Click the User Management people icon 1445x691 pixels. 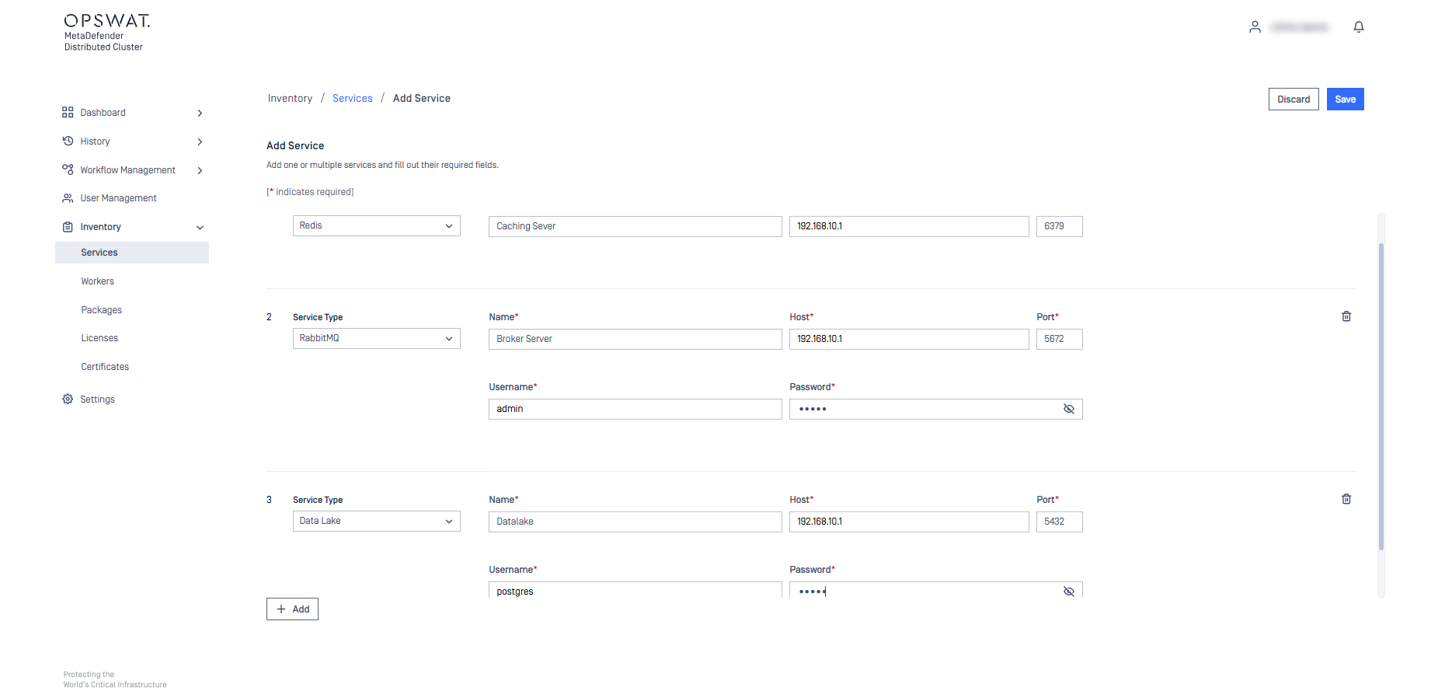68,198
